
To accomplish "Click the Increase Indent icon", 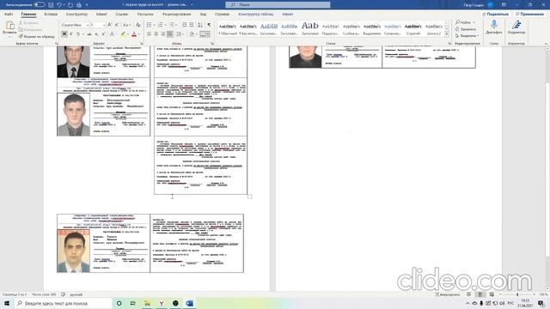I will coord(192,25).
